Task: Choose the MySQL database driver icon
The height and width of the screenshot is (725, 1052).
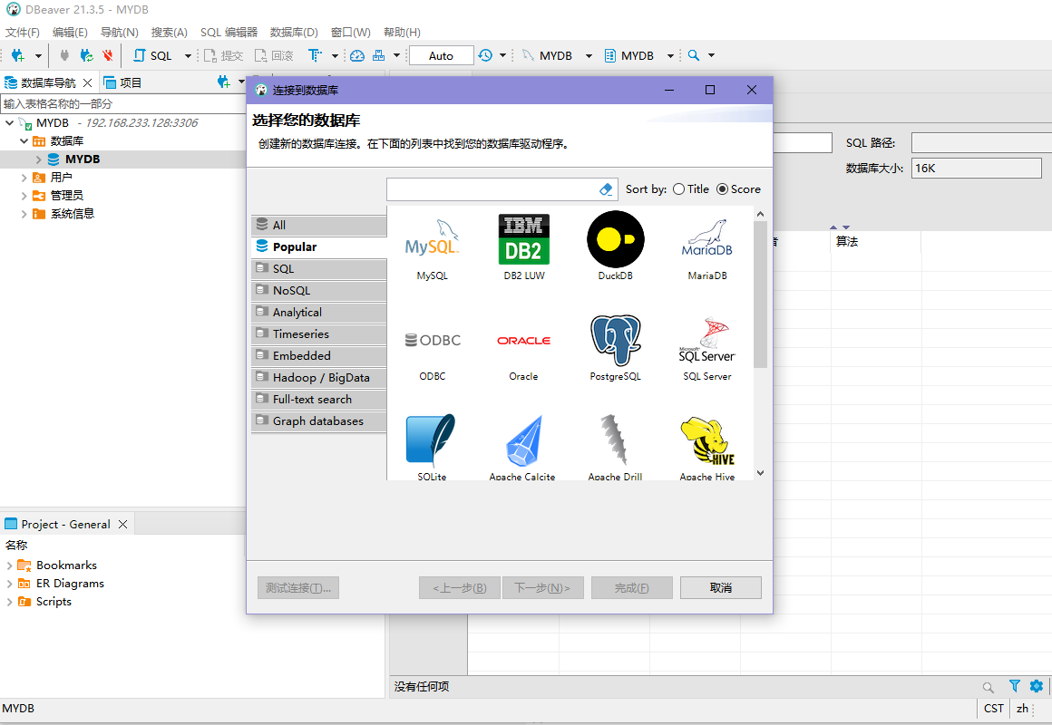Action: click(432, 239)
